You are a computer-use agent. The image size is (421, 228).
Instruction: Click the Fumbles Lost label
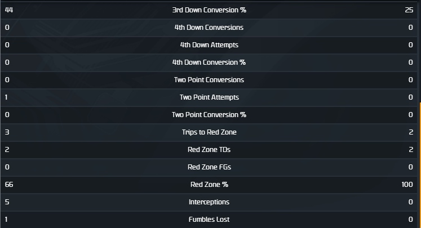(x=209, y=219)
